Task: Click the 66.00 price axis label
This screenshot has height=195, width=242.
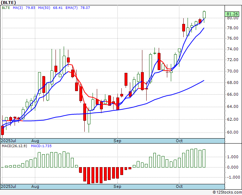Action: click(x=233, y=94)
